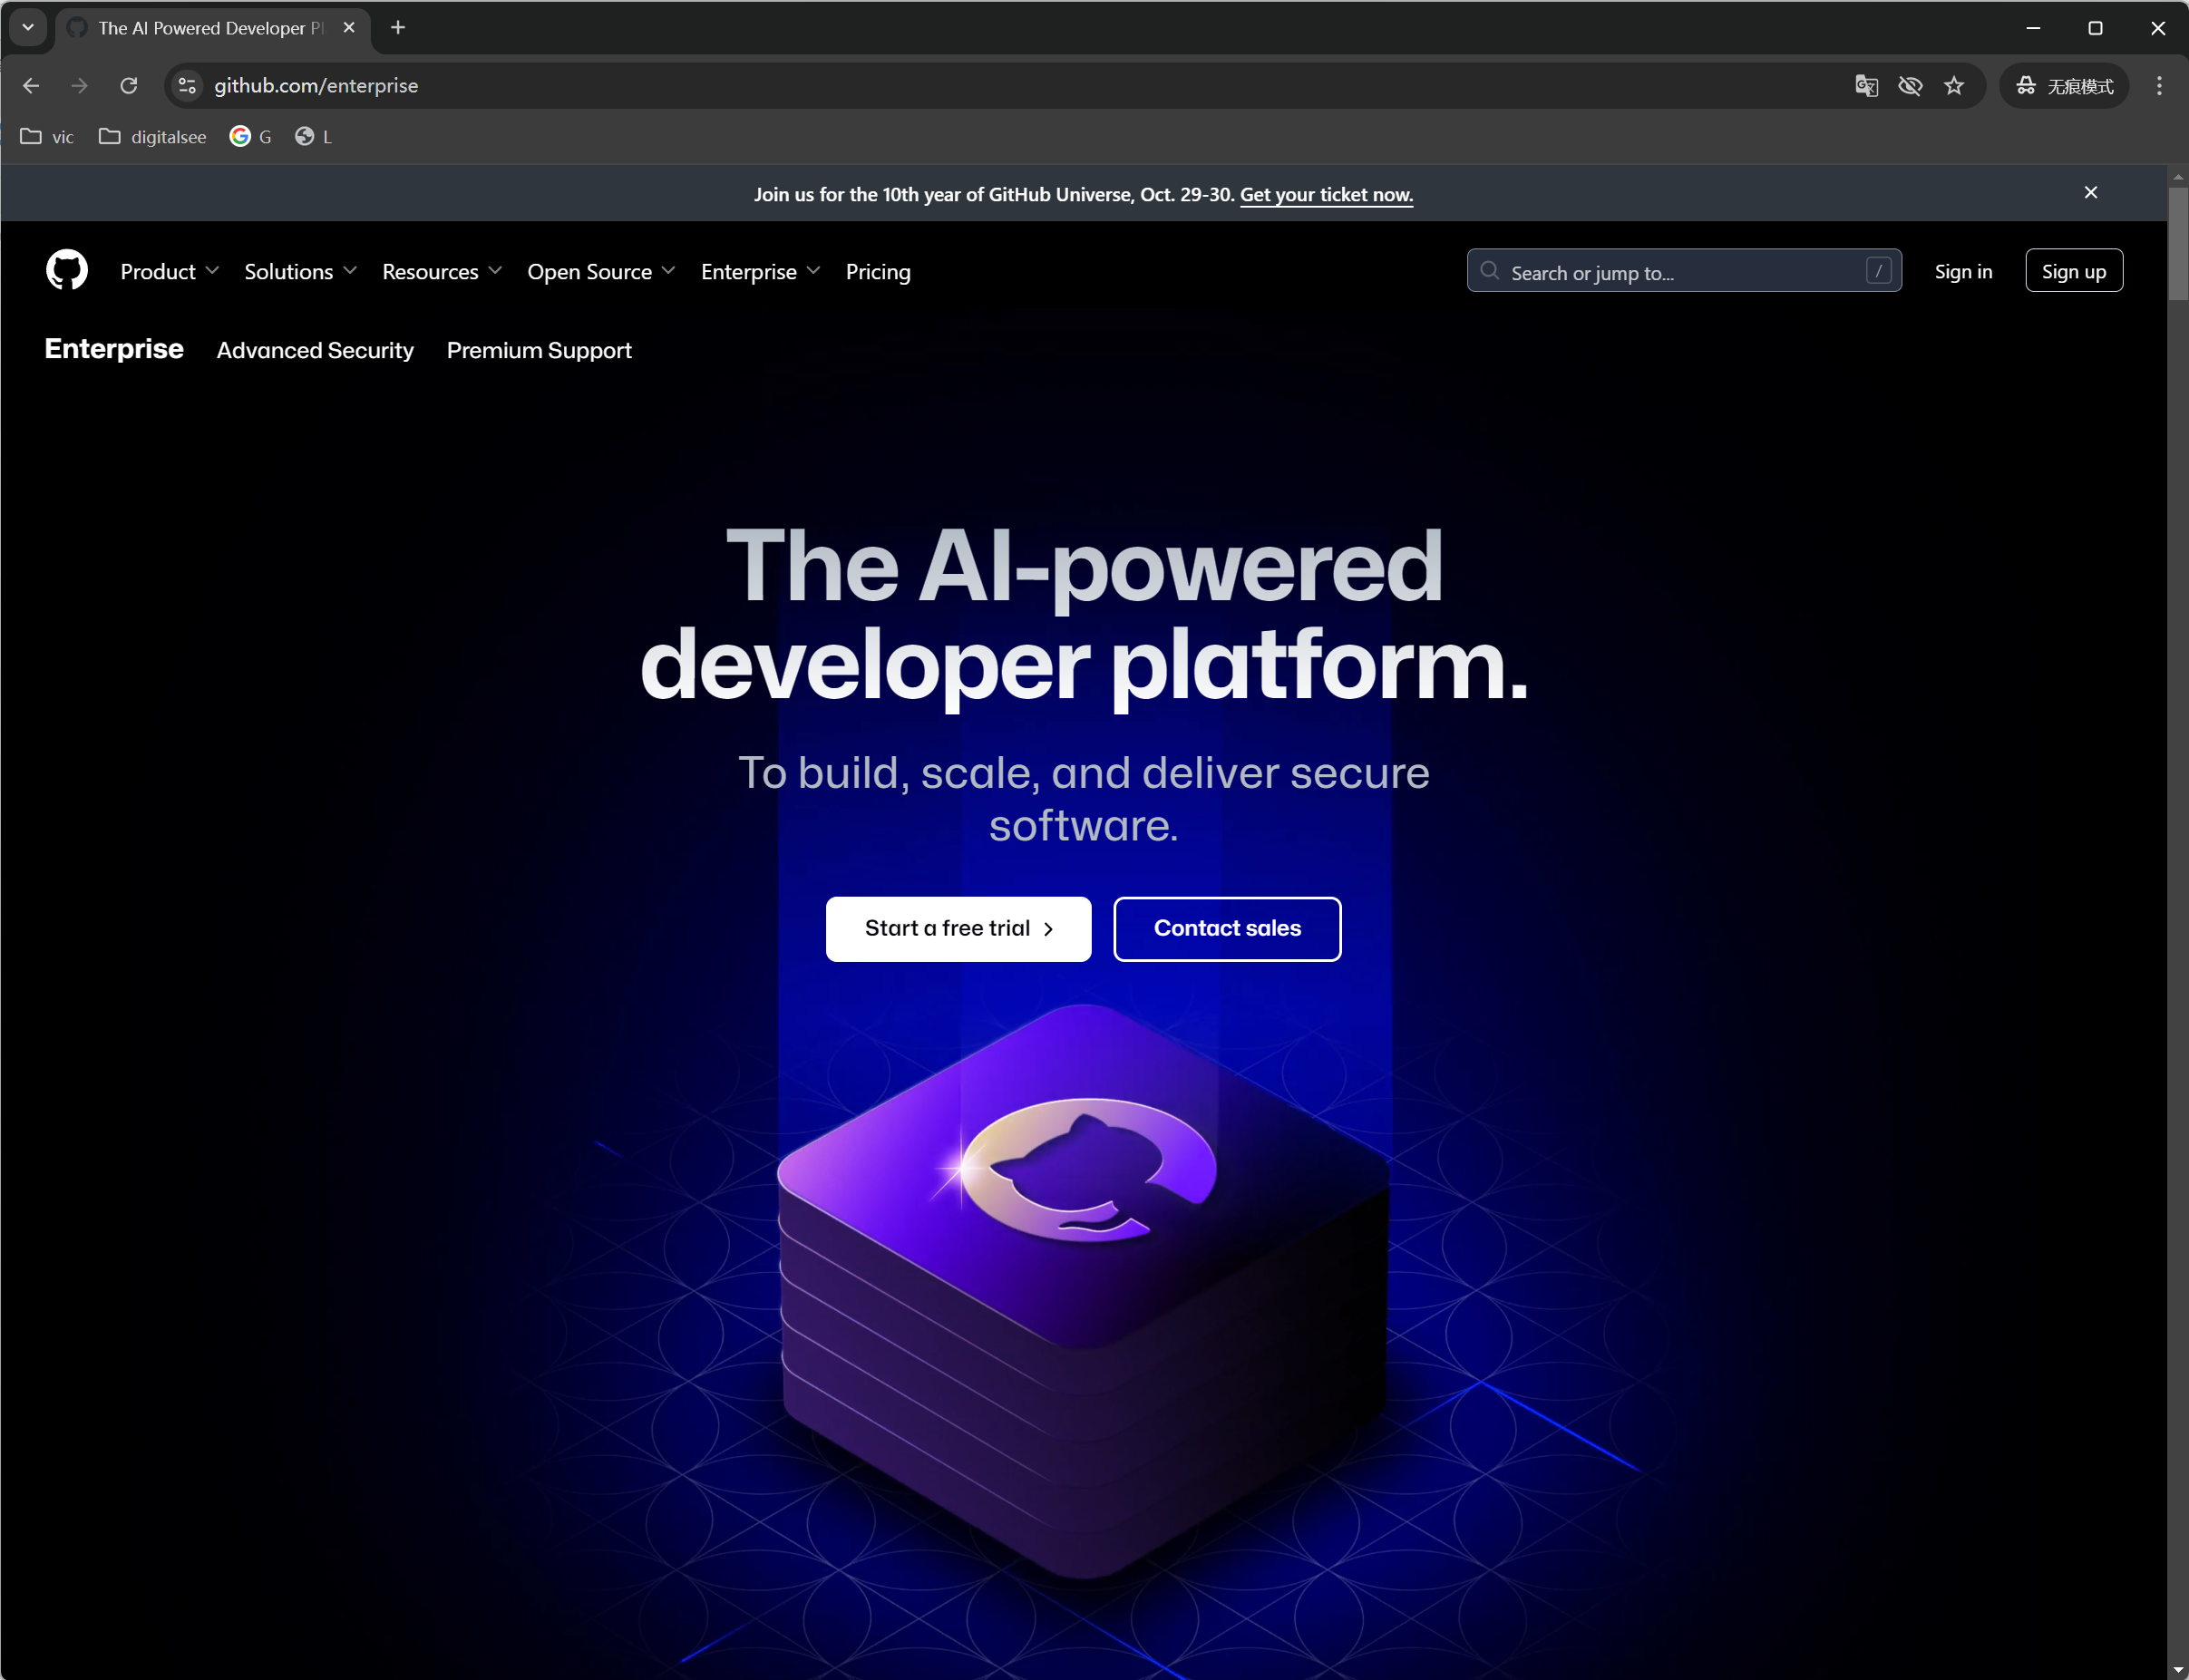
Task: Click Start a free trial
Action: coord(958,929)
